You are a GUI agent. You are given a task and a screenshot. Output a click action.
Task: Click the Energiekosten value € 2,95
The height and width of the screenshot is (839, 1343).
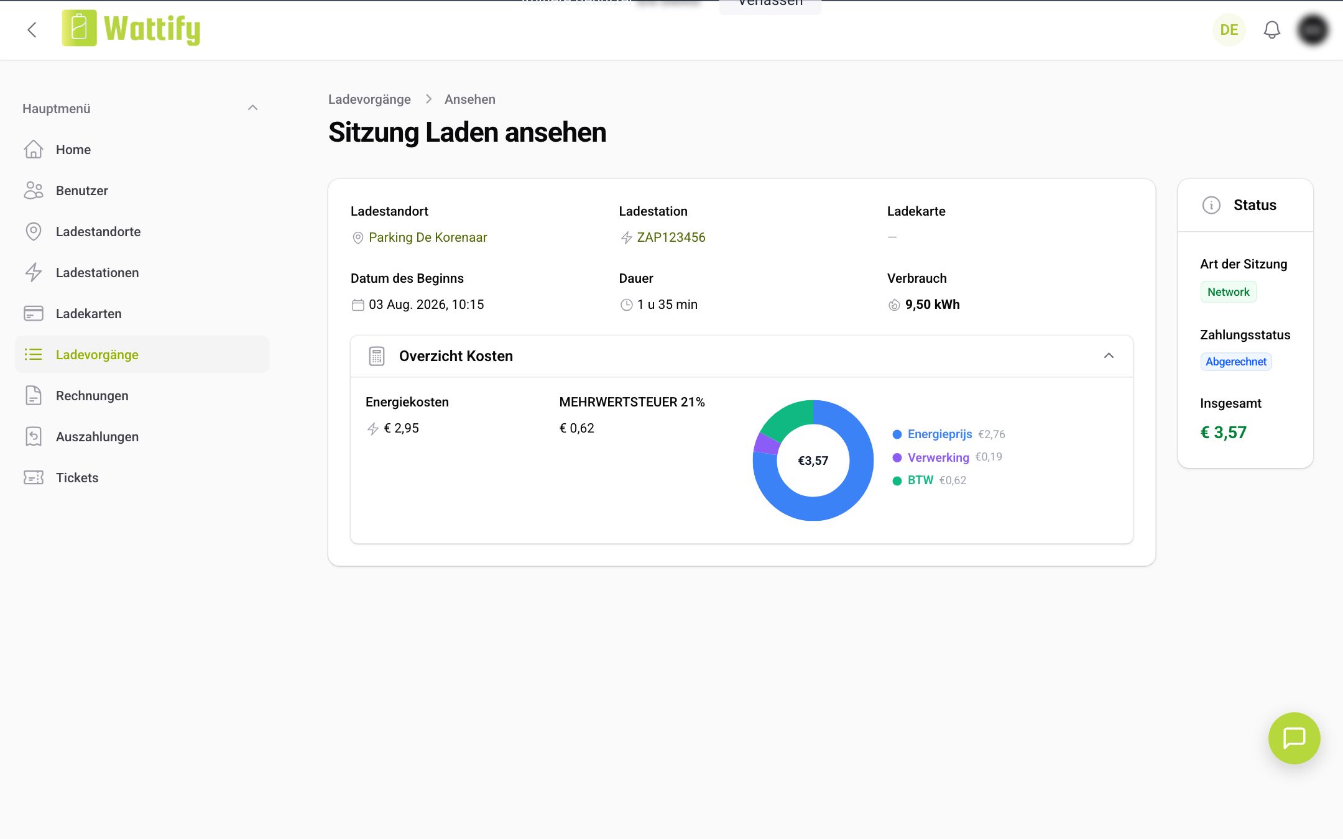(x=401, y=428)
